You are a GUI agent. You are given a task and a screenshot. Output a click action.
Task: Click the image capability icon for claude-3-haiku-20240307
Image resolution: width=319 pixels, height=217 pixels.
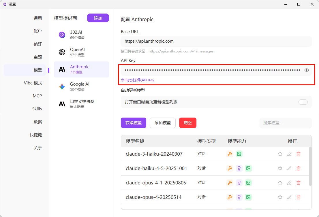(x=239, y=154)
